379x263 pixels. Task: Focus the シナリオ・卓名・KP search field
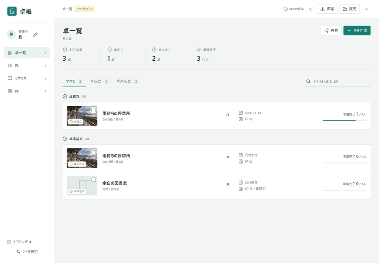tap(338, 81)
